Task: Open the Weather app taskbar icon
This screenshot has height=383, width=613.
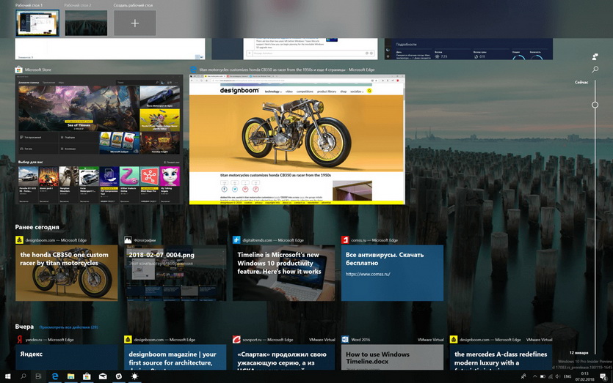Action: [x=134, y=376]
